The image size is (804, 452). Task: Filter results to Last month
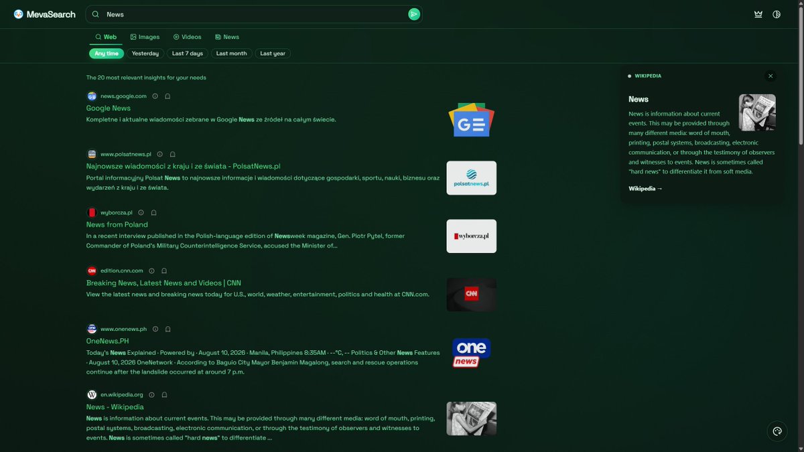[x=231, y=54]
